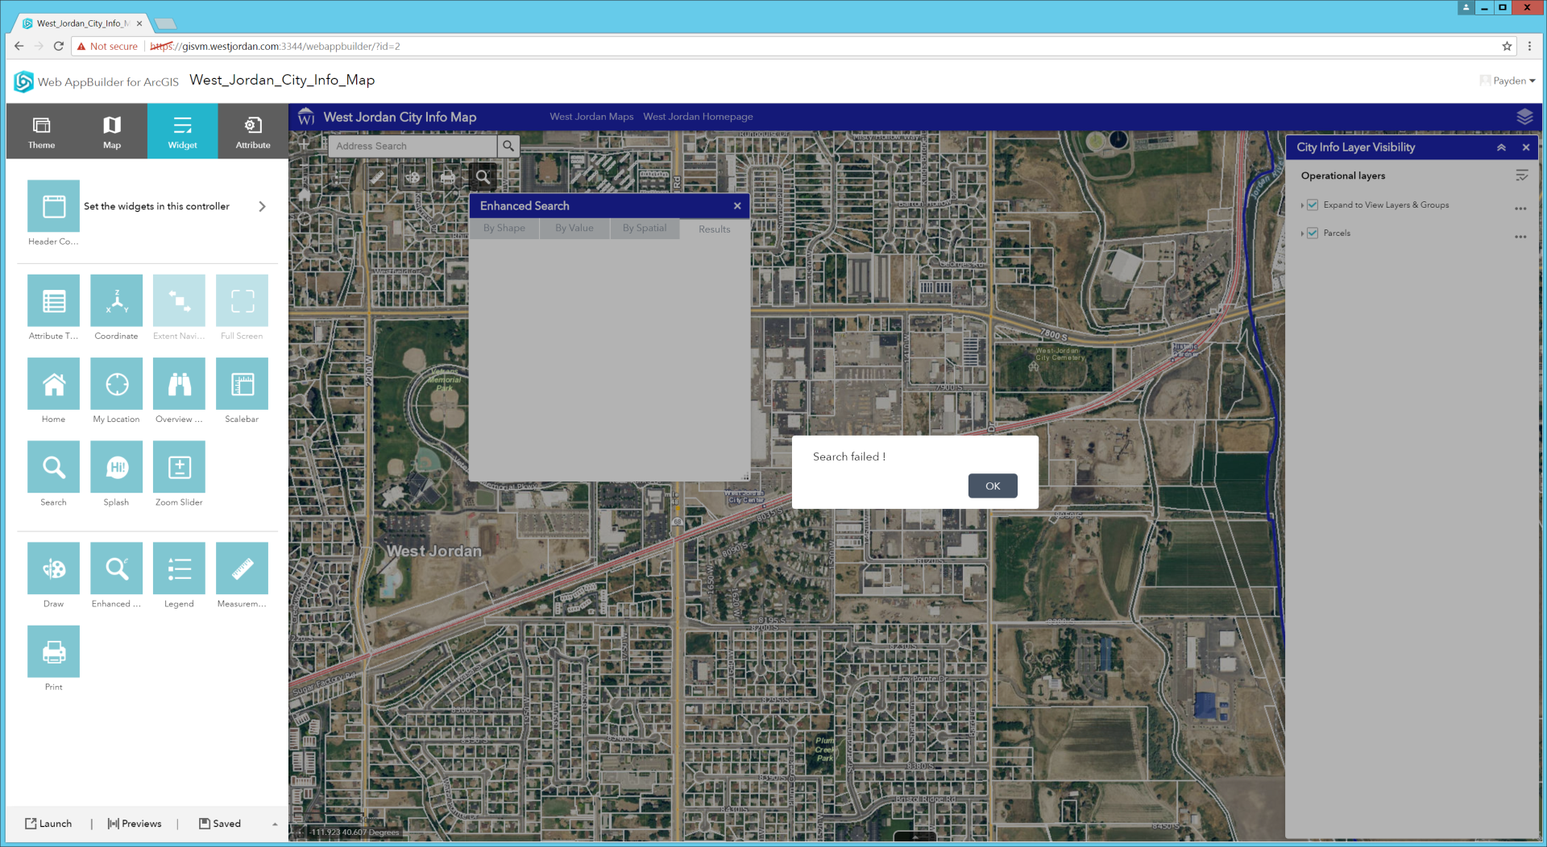Select the Draw palette tool on map toolbar

[x=413, y=176]
